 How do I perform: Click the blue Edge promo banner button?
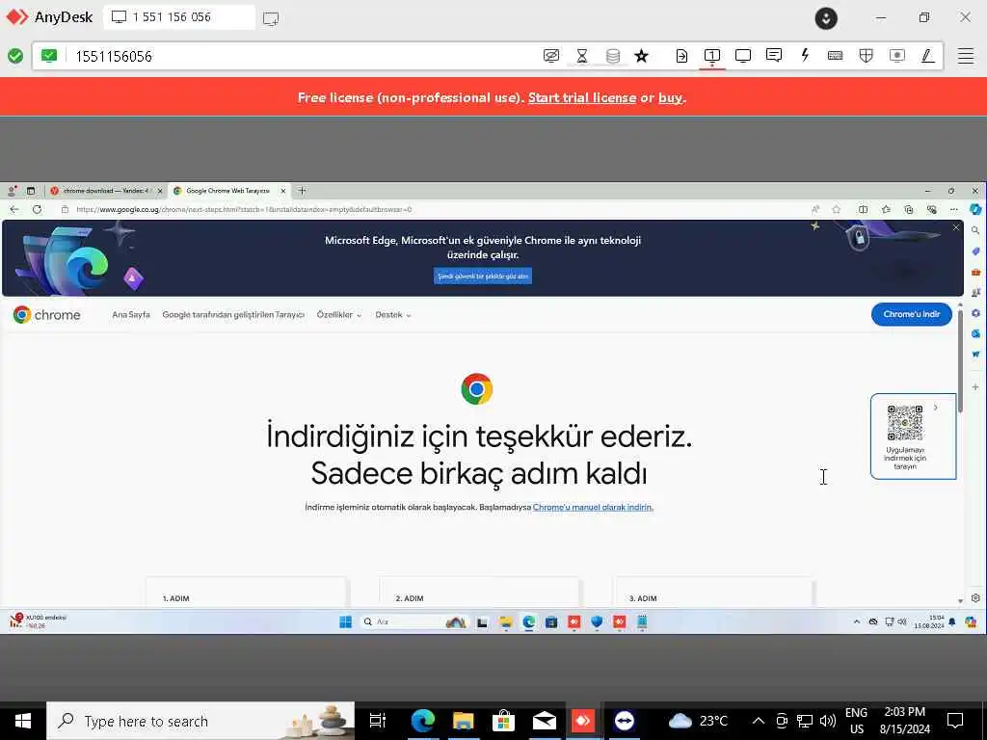[x=483, y=277]
